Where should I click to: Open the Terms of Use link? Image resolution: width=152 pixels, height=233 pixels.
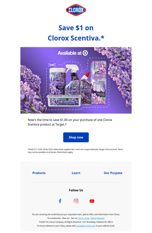coord(84,218)
